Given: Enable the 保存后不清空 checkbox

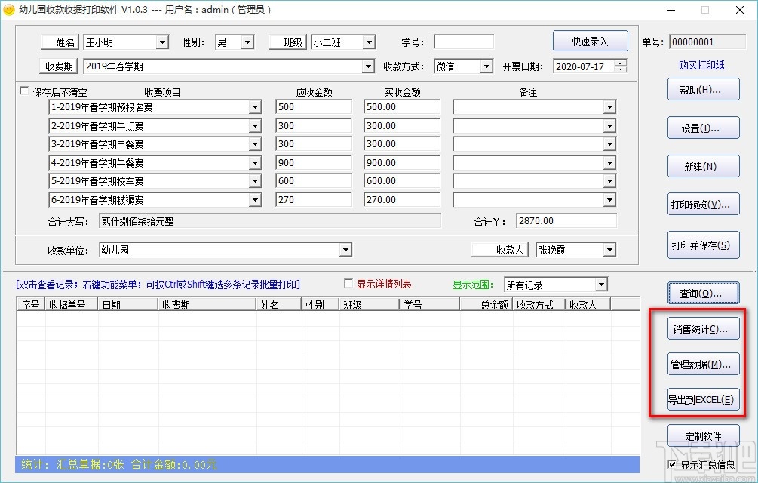Looking at the screenshot, I should 26,91.
